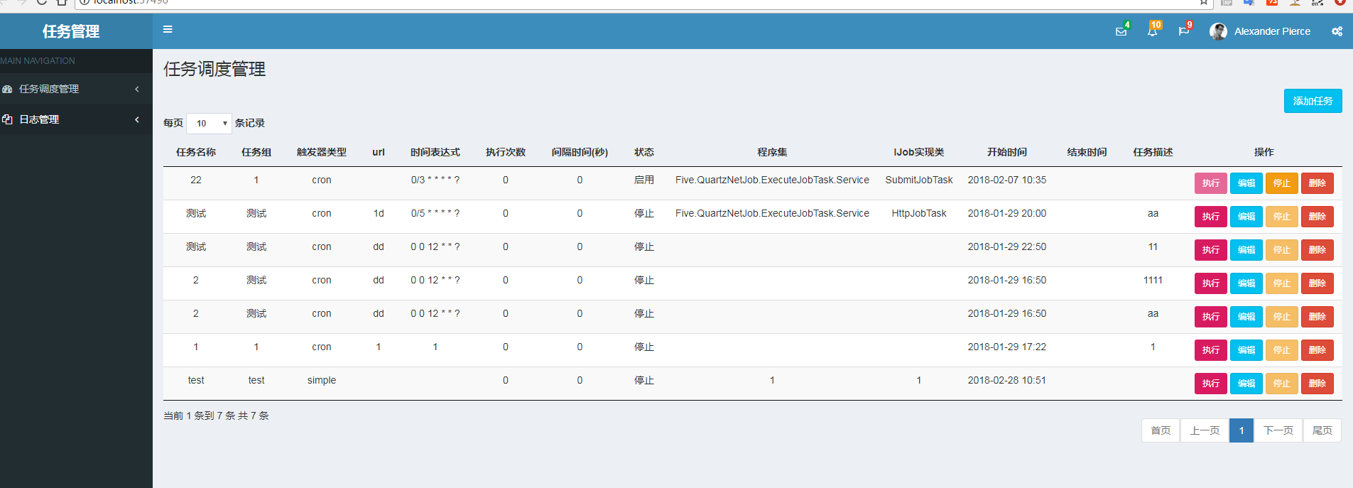The height and width of the screenshot is (488, 1353).
Task: Go to 尾页 last page
Action: (1322, 430)
